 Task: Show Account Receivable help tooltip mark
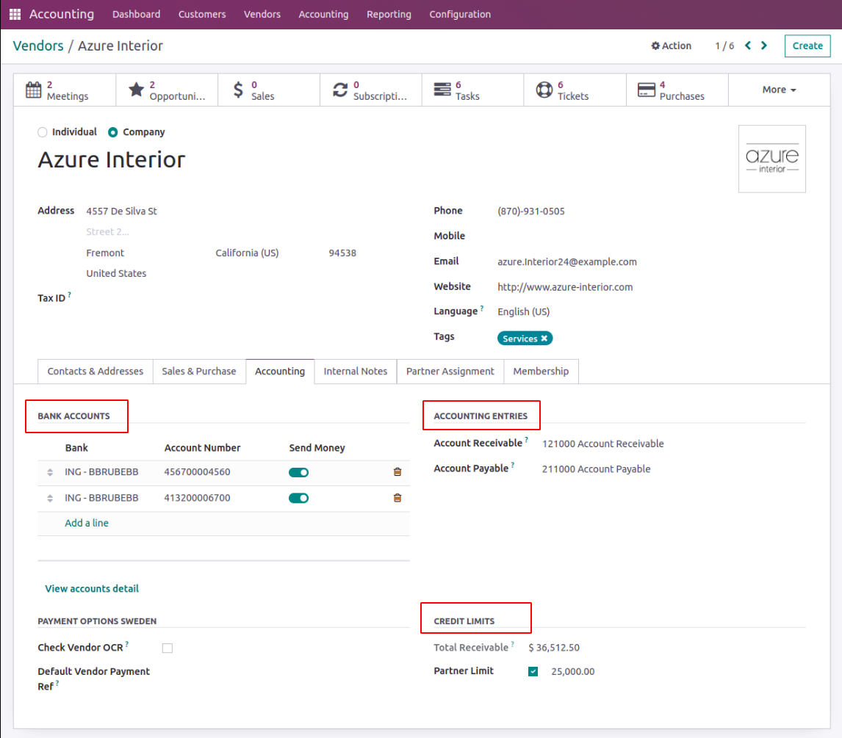tap(526, 440)
